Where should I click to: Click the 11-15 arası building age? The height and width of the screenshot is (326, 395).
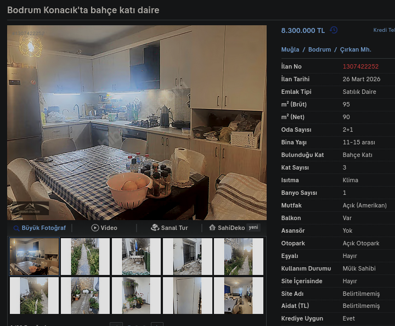359,142
